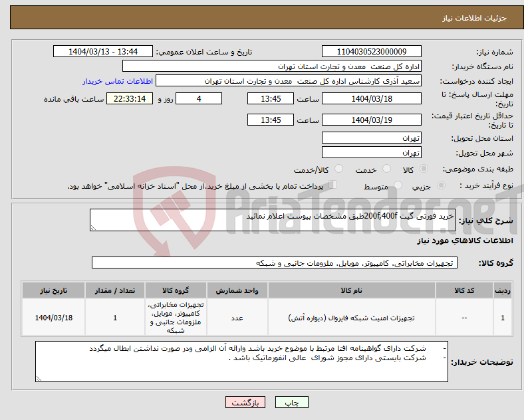
Task: Click the واحد شمارش column header
Action: [237, 290]
